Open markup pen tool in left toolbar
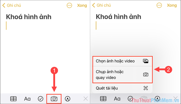 point(67,99)
